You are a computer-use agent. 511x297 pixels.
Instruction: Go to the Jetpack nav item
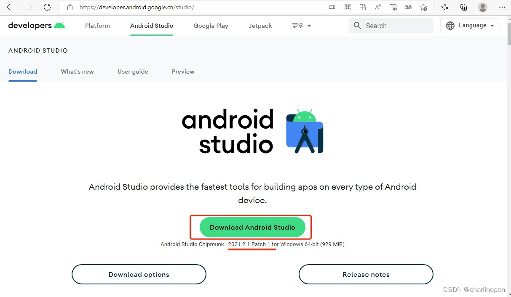[260, 26]
